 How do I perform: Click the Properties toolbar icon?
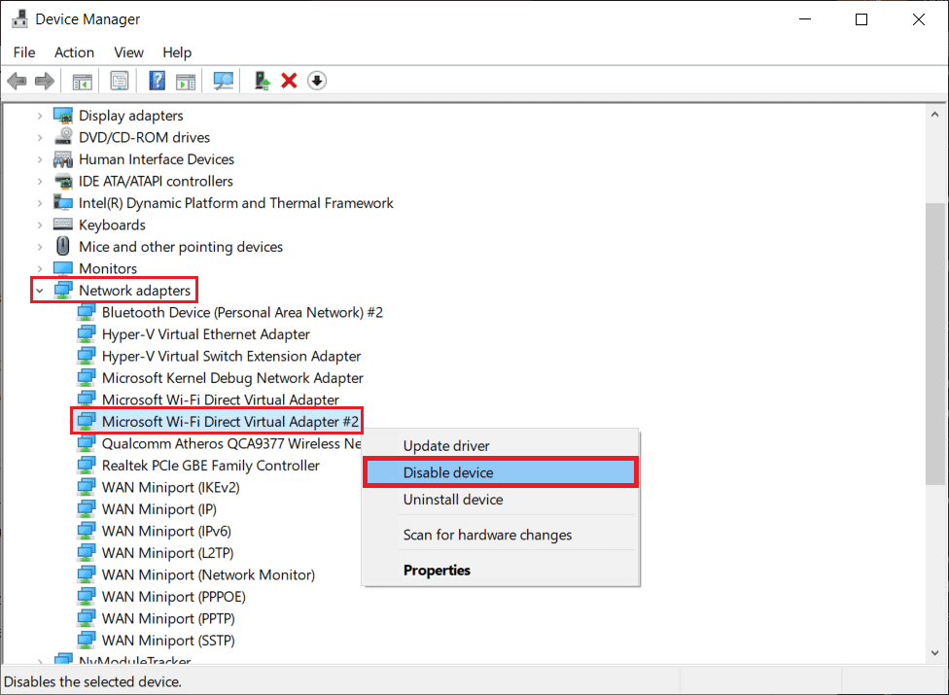(x=120, y=80)
